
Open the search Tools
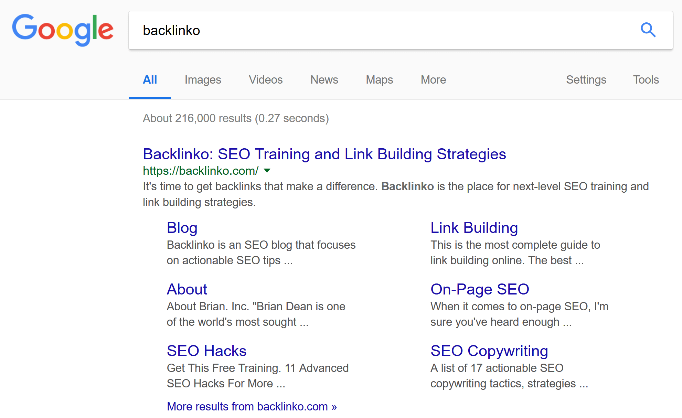tap(646, 80)
